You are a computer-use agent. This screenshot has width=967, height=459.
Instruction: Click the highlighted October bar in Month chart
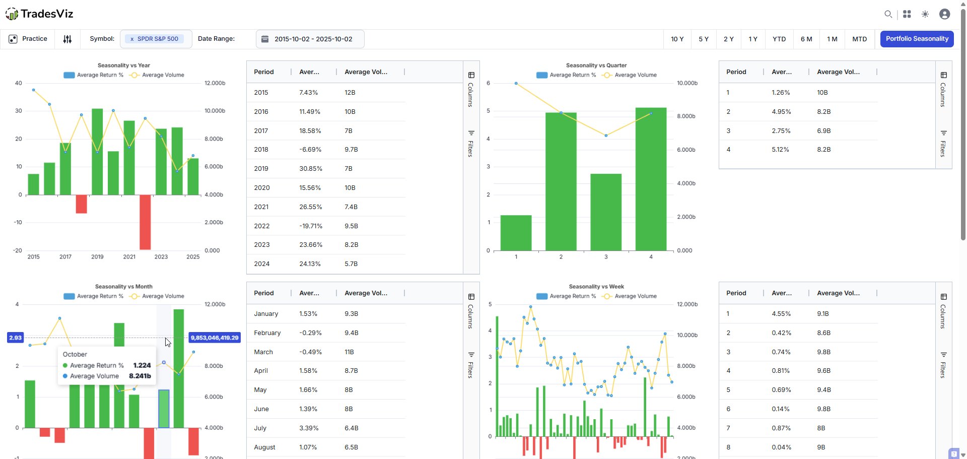click(x=164, y=409)
